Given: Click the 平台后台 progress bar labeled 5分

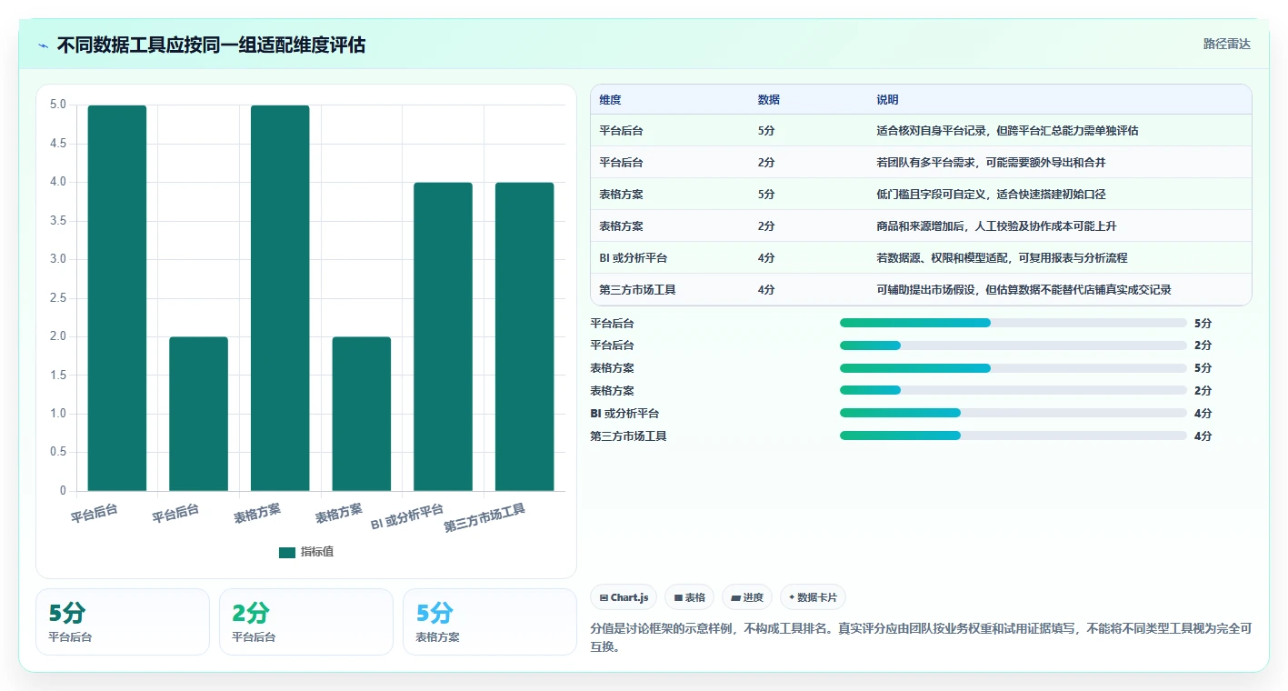Looking at the screenshot, I should pos(1013,323).
